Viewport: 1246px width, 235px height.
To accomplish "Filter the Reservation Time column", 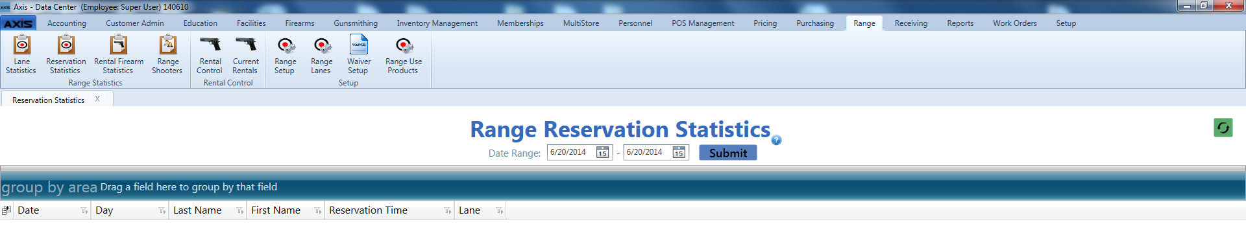I will pyautogui.click(x=447, y=211).
